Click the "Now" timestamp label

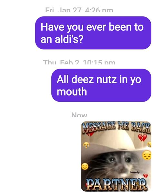pyautogui.click(x=79, y=115)
